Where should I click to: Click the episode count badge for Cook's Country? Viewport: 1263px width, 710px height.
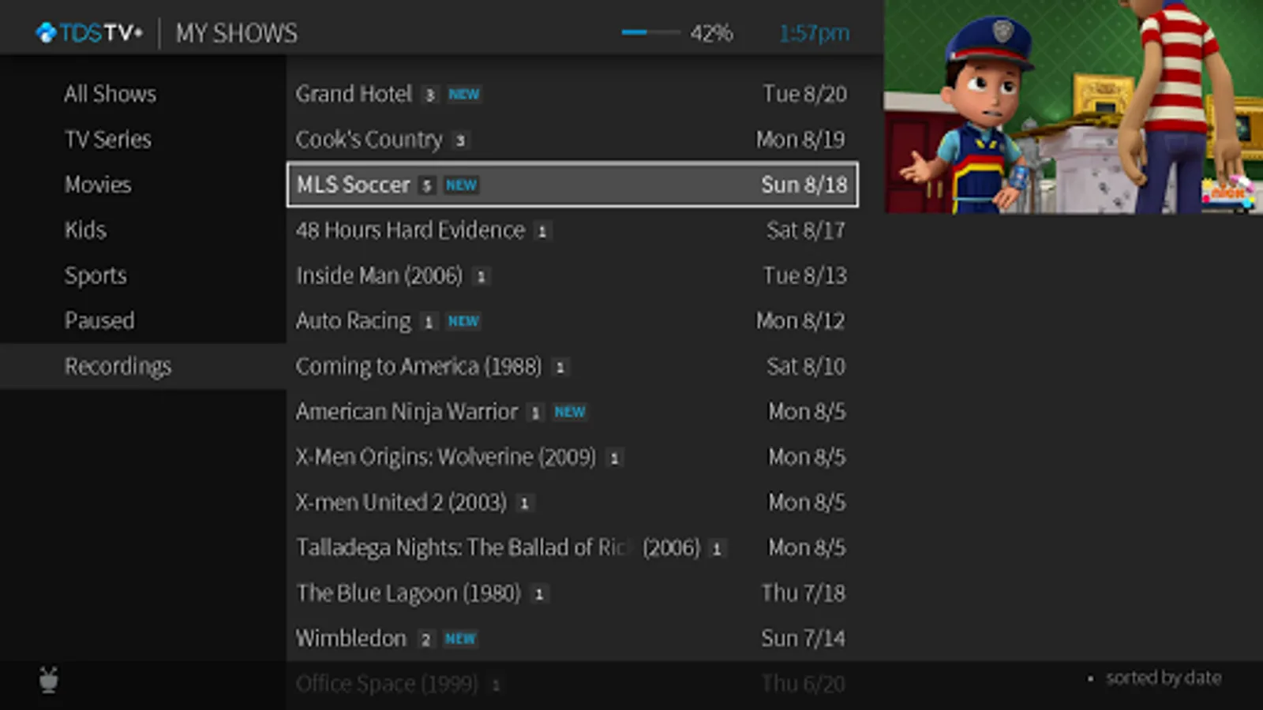460,141
